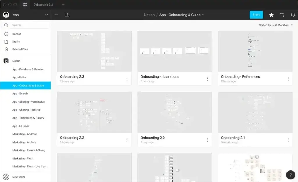Open the file browser grid icon
Viewport: 298px width, 182px height.
point(25,5)
